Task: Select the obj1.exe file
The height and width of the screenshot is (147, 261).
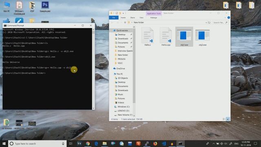Action: click(184, 37)
